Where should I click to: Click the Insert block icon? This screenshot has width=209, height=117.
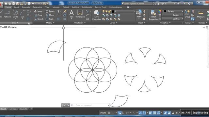pyautogui.click(x=139, y=14)
